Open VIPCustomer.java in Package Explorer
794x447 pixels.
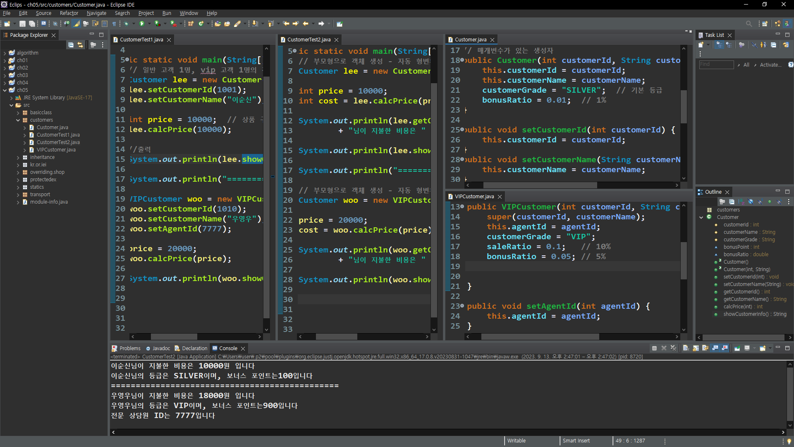[56, 150]
